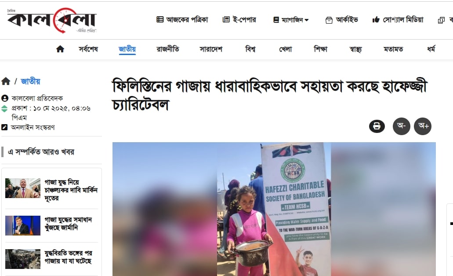Screen dimensions: 453x276
Task: Read যুদ্ধবিরতি ভঙ্গের পর গাজায় article
Action: (68, 257)
